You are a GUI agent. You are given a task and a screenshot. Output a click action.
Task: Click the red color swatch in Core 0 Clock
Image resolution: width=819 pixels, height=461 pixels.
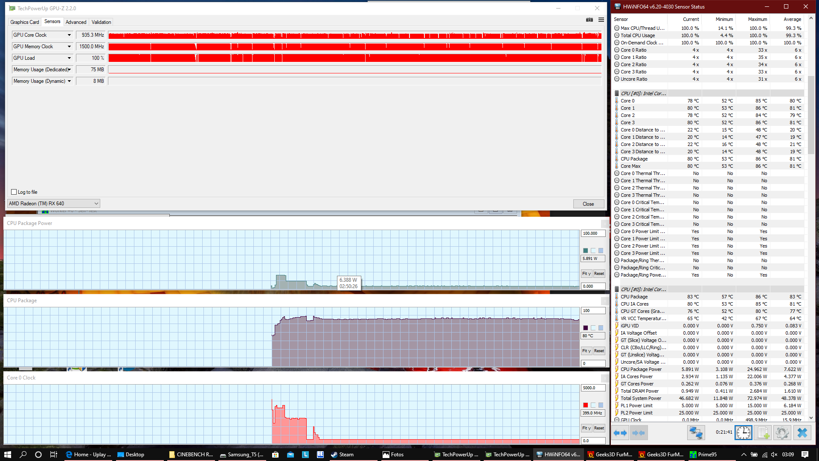(x=585, y=405)
